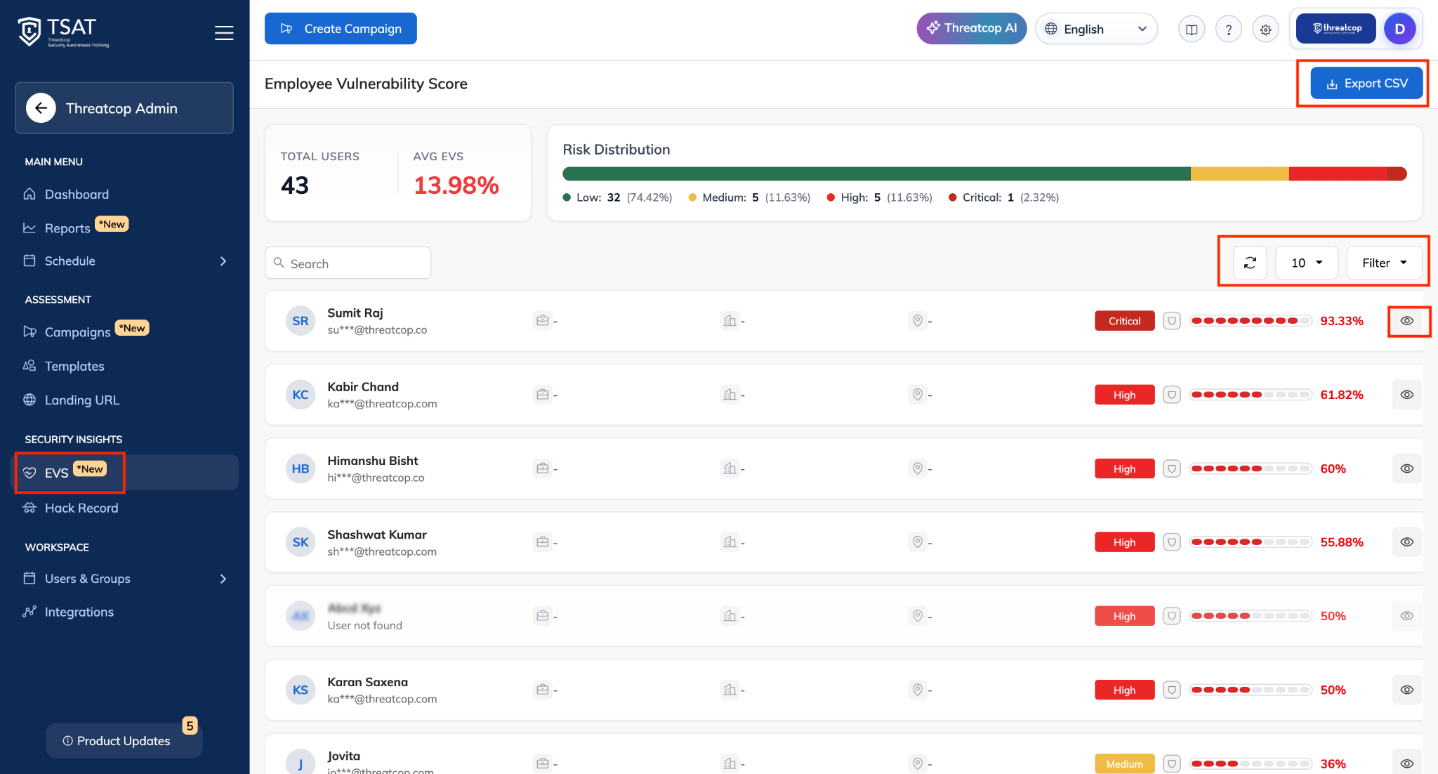The width and height of the screenshot is (1438, 774).
Task: Open the help question mark icon
Action: pyautogui.click(x=1229, y=29)
